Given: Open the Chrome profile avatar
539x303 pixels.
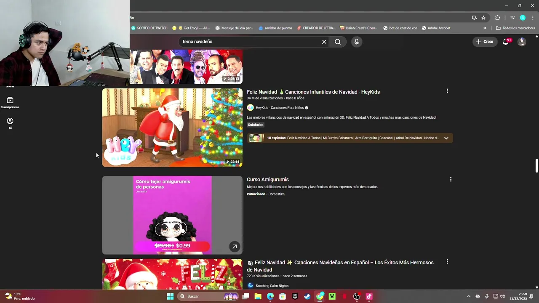Looking at the screenshot, I should (x=523, y=18).
